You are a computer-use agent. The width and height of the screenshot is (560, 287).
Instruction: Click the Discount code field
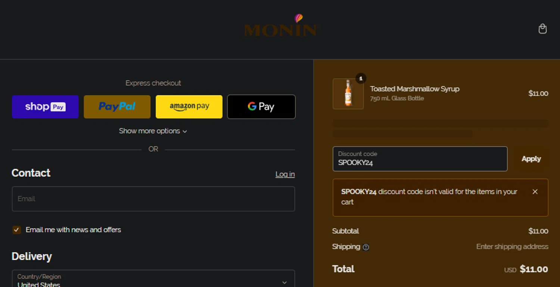(420, 159)
